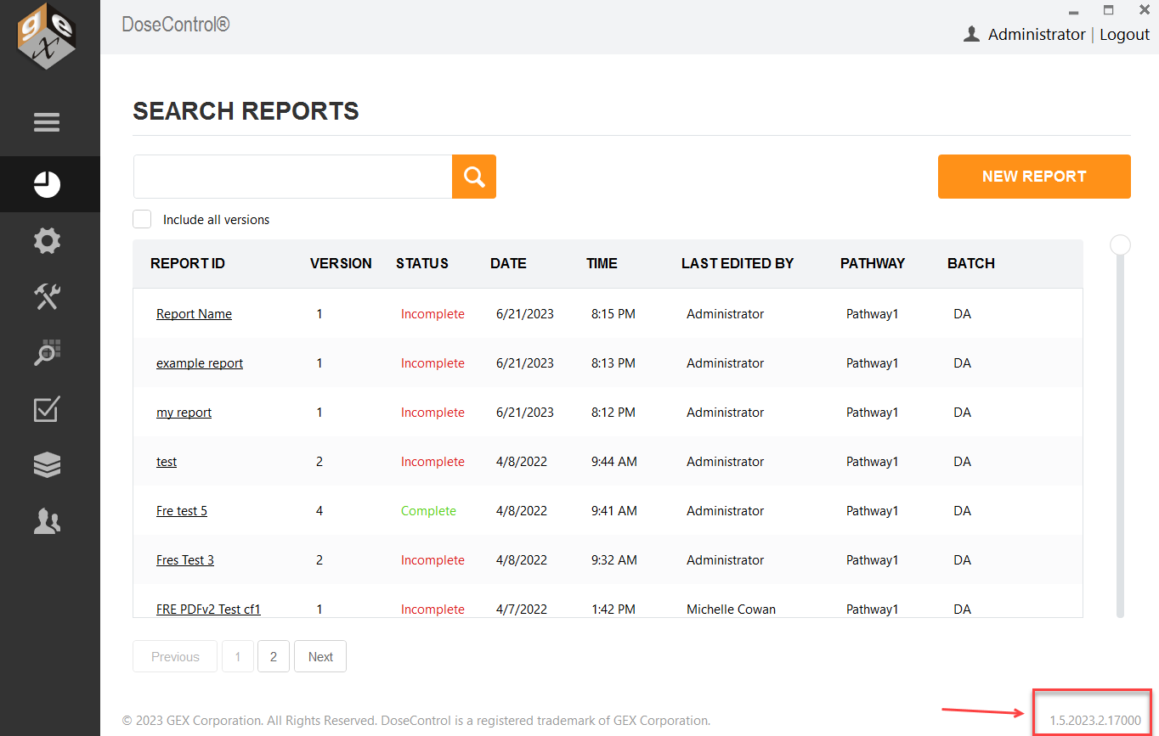1159x736 pixels.
Task: Click the orange search magnifier button
Action: (474, 177)
